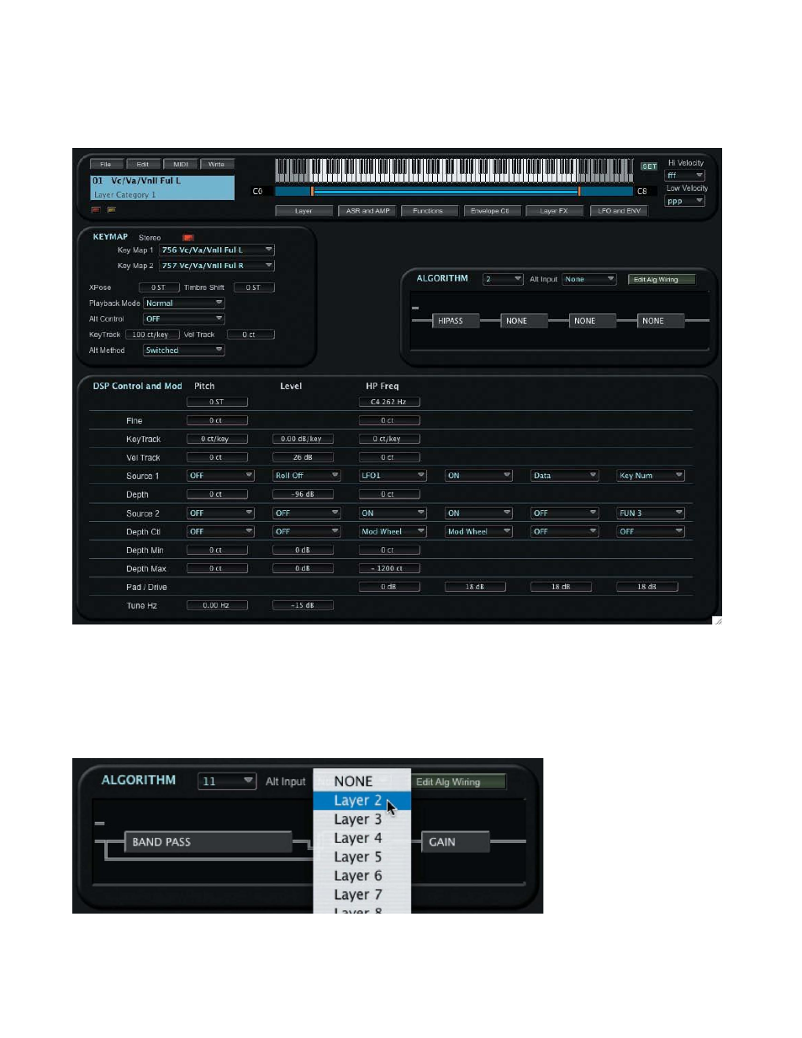Open the Source 2 FUN 3 dropdown
This screenshot has width=802, height=1038.
click(x=651, y=513)
